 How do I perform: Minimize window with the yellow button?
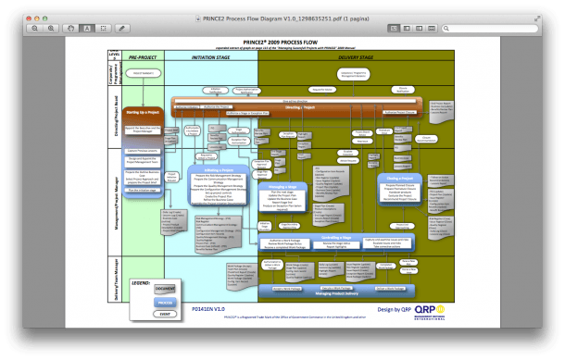click(37, 19)
